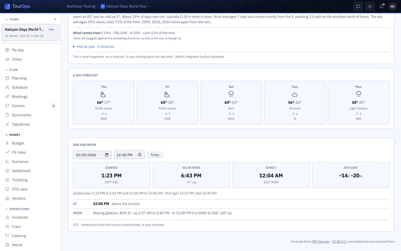
Task: Select Halcyon Days World Tour card
Action: tap(31, 32)
